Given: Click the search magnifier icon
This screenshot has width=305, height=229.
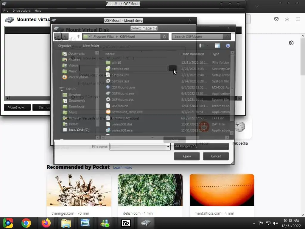Looking at the screenshot, I should 227,36.
